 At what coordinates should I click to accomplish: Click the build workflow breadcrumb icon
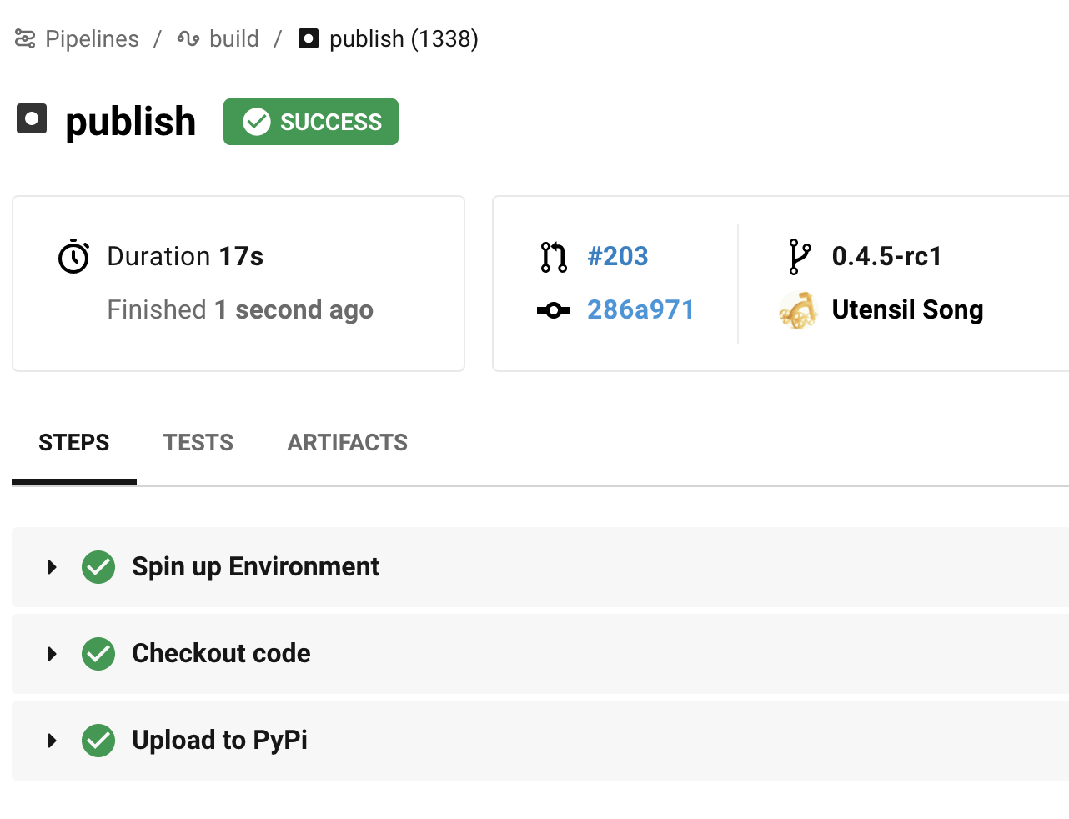click(188, 38)
